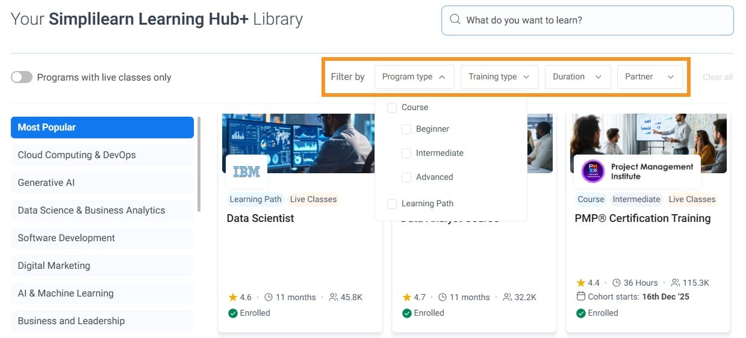The image size is (746, 338).
Task: Click the search magnifier icon
Action: click(x=455, y=20)
